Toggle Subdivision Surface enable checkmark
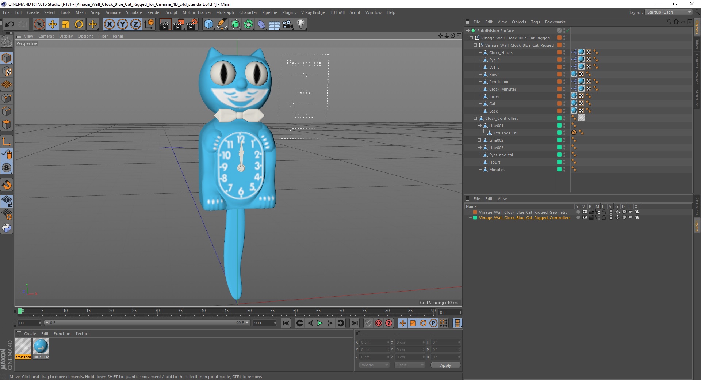The image size is (701, 380). [x=568, y=31]
